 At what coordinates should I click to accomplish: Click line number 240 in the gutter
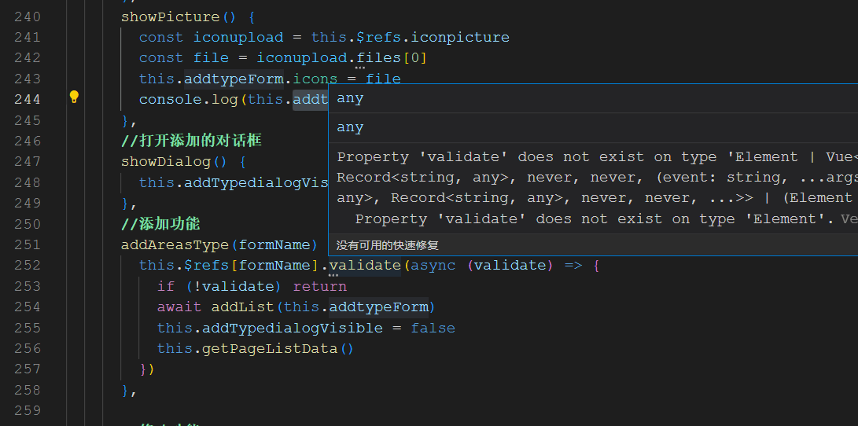point(28,17)
